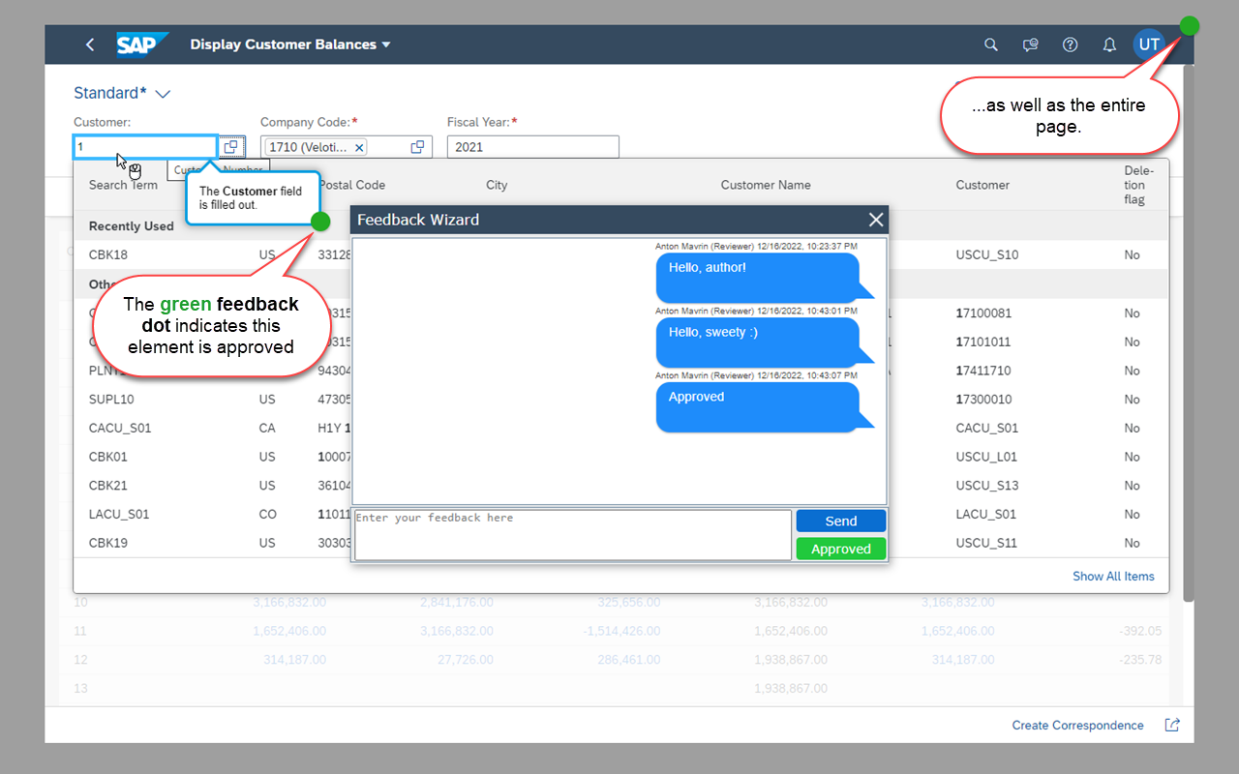Close the Feedback Wizard dialog

(x=876, y=220)
